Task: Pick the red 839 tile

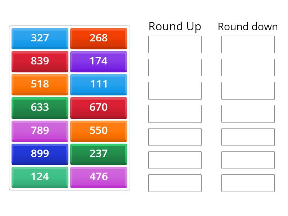Action: point(40,61)
